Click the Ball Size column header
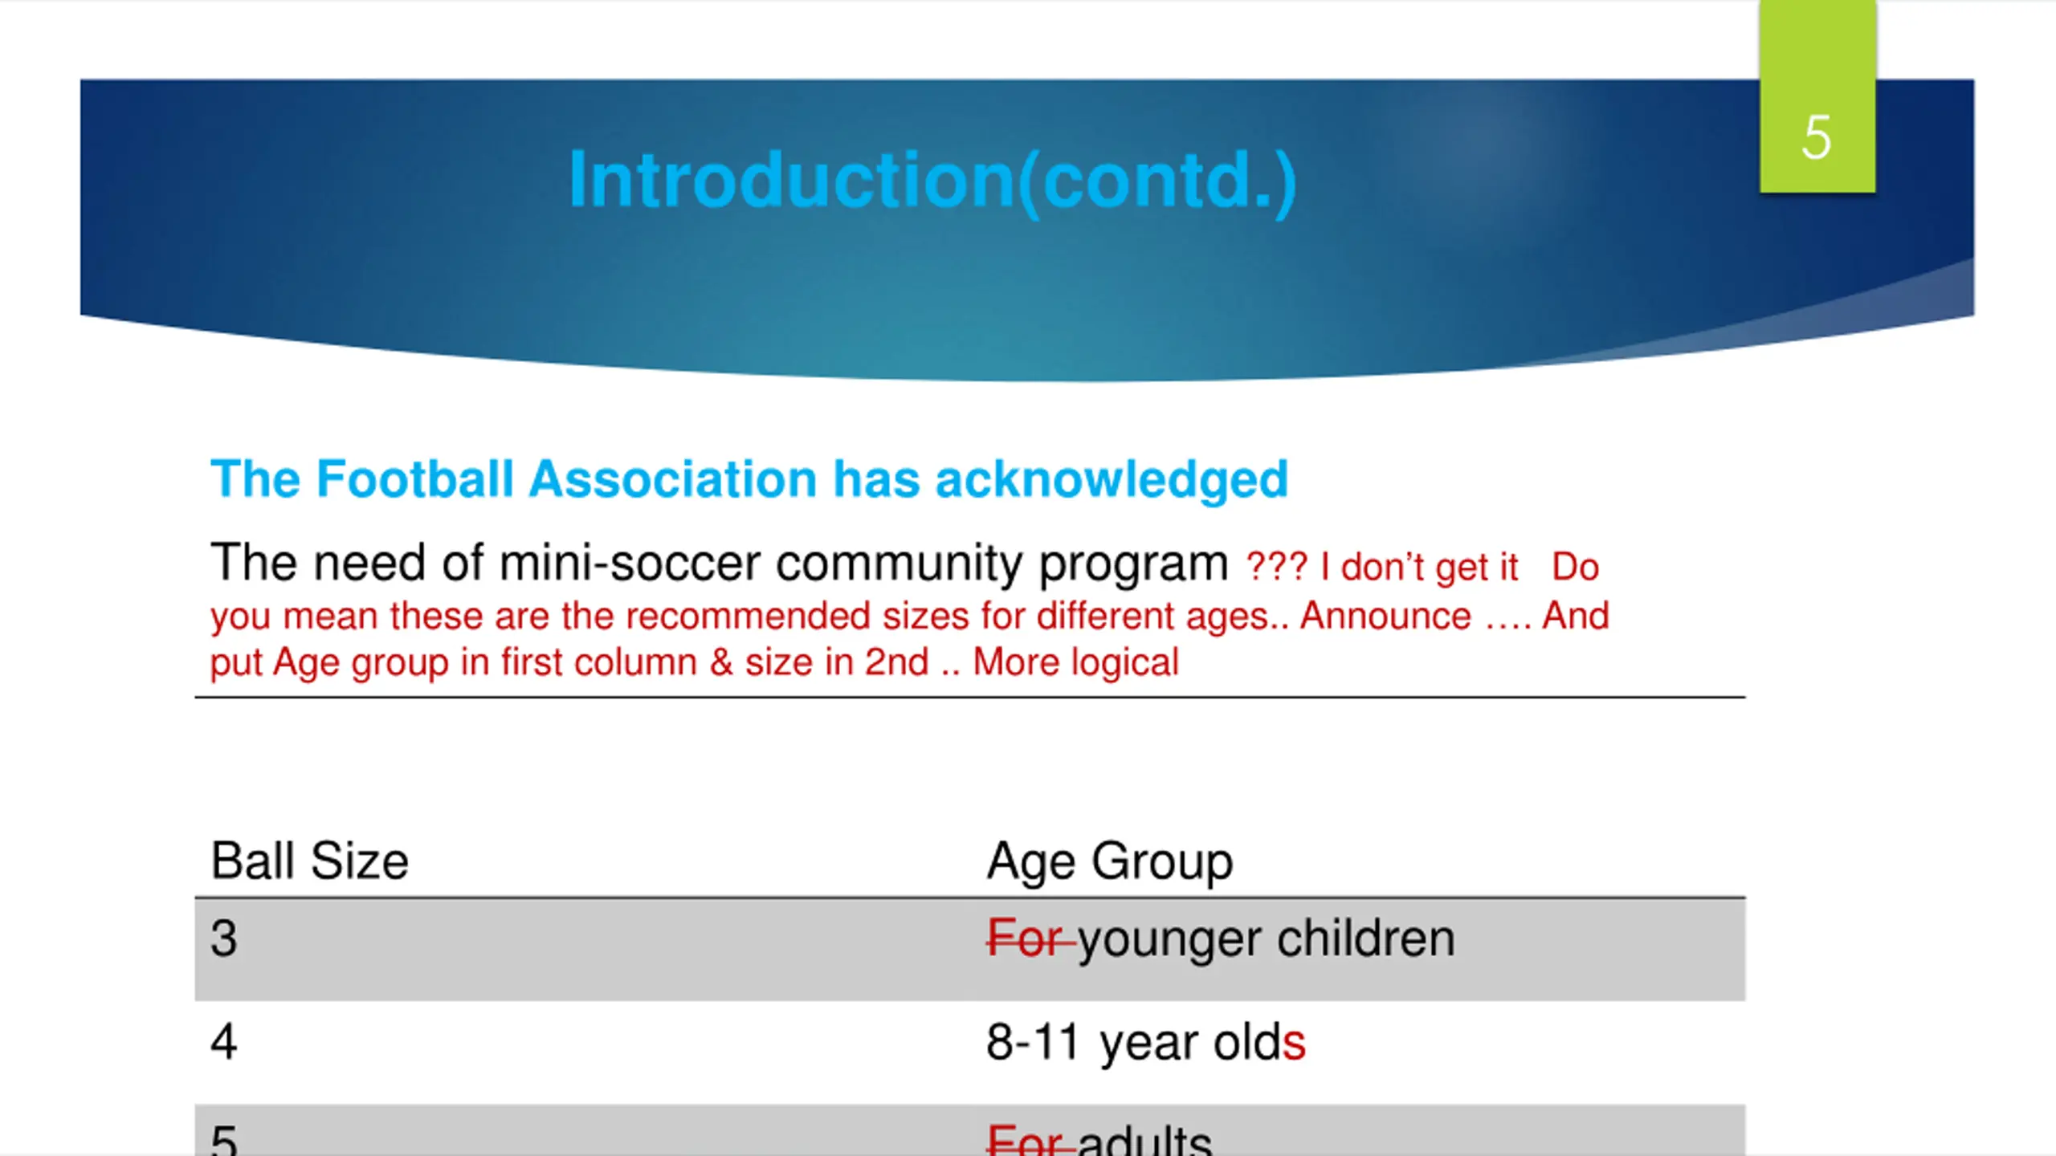Screen dimensions: 2056x1156 [x=309, y=861]
